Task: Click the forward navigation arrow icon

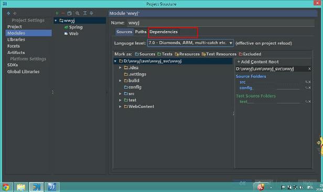Action: [x=15, y=14]
